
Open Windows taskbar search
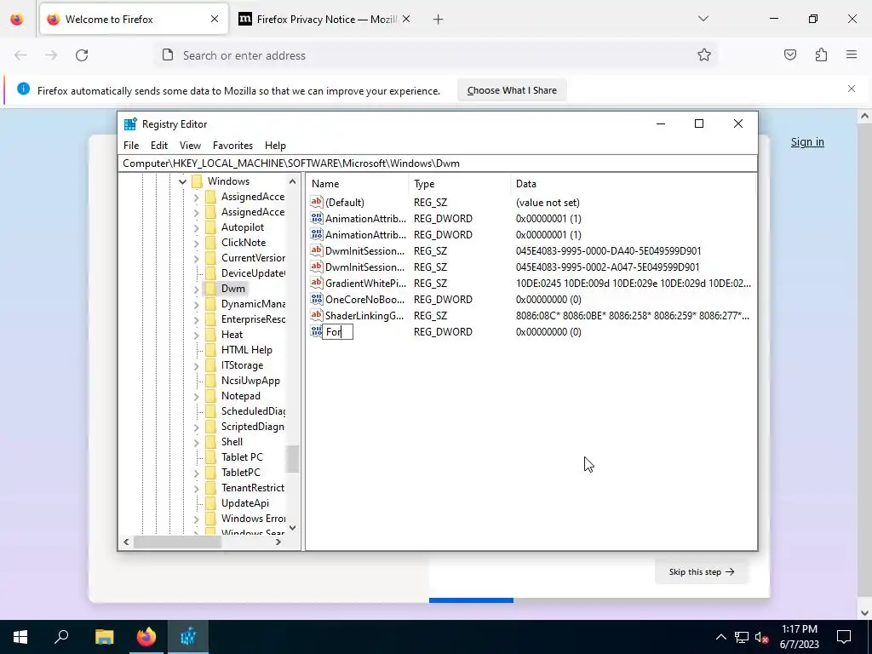click(x=61, y=637)
